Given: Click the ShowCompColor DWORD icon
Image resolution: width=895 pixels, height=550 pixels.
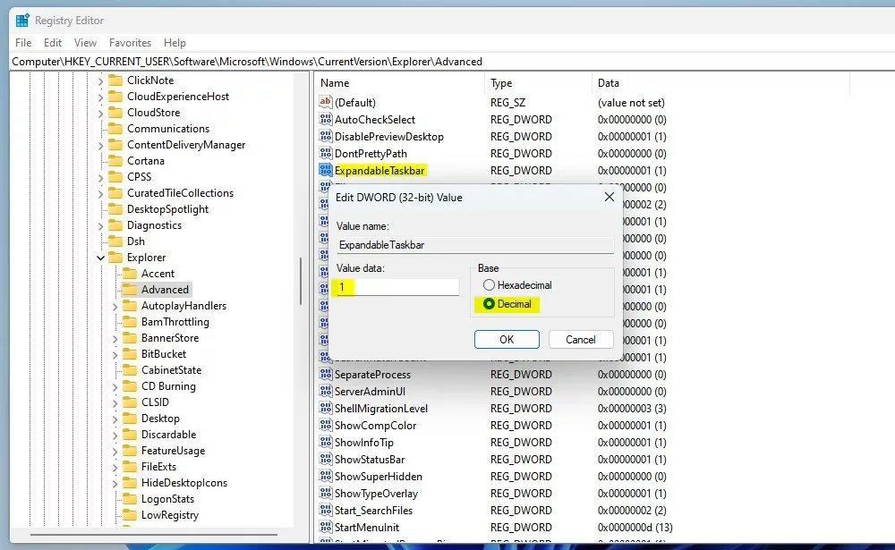Looking at the screenshot, I should coord(326,425).
